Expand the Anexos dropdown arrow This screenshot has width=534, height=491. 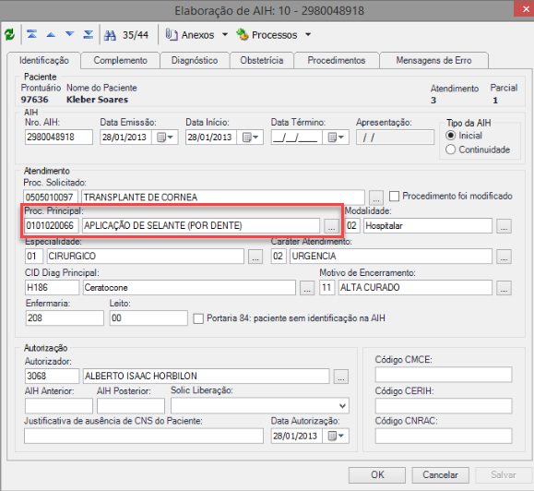click(x=225, y=34)
